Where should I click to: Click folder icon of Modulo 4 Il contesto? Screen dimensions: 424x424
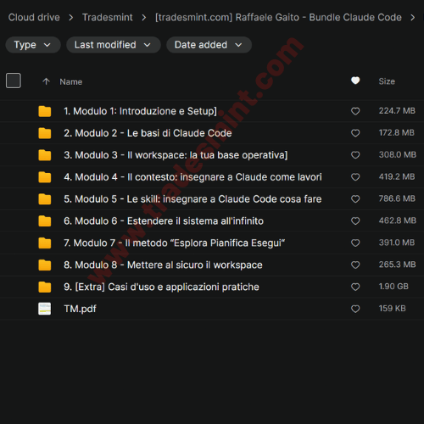coord(45,177)
